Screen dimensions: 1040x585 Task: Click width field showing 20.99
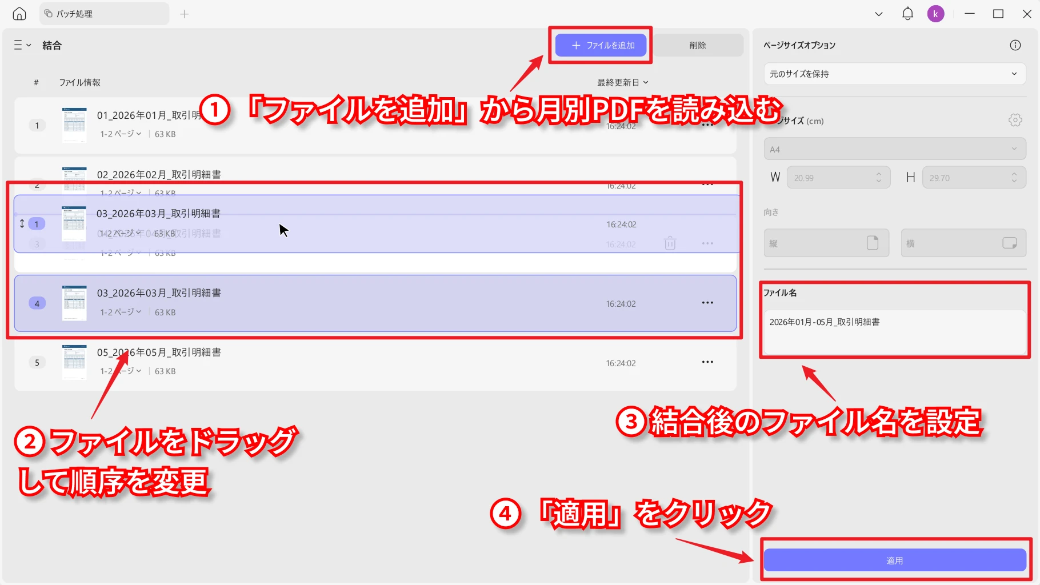[838, 178]
